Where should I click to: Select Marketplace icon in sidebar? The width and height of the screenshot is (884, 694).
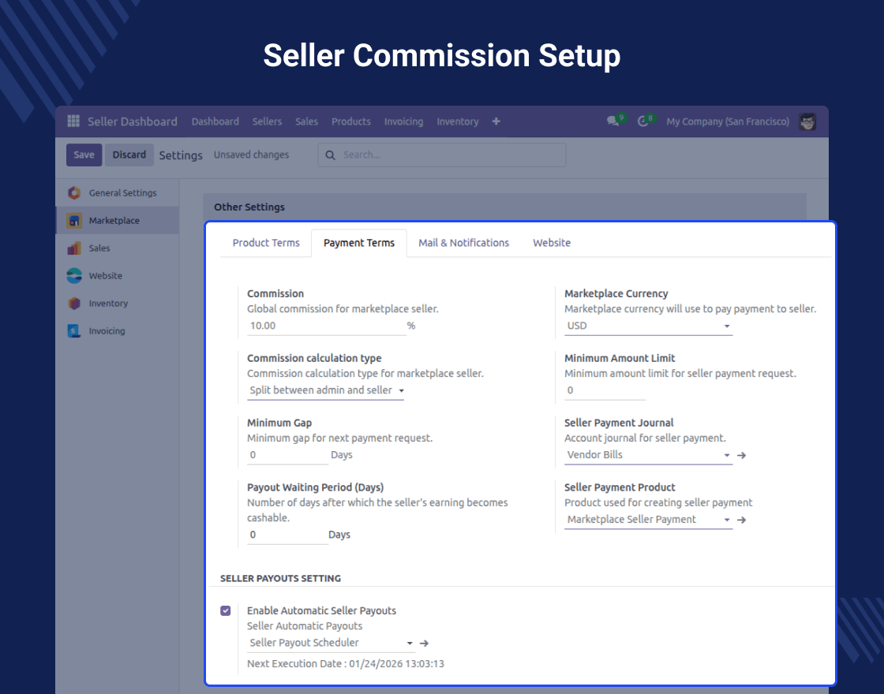pyautogui.click(x=74, y=220)
